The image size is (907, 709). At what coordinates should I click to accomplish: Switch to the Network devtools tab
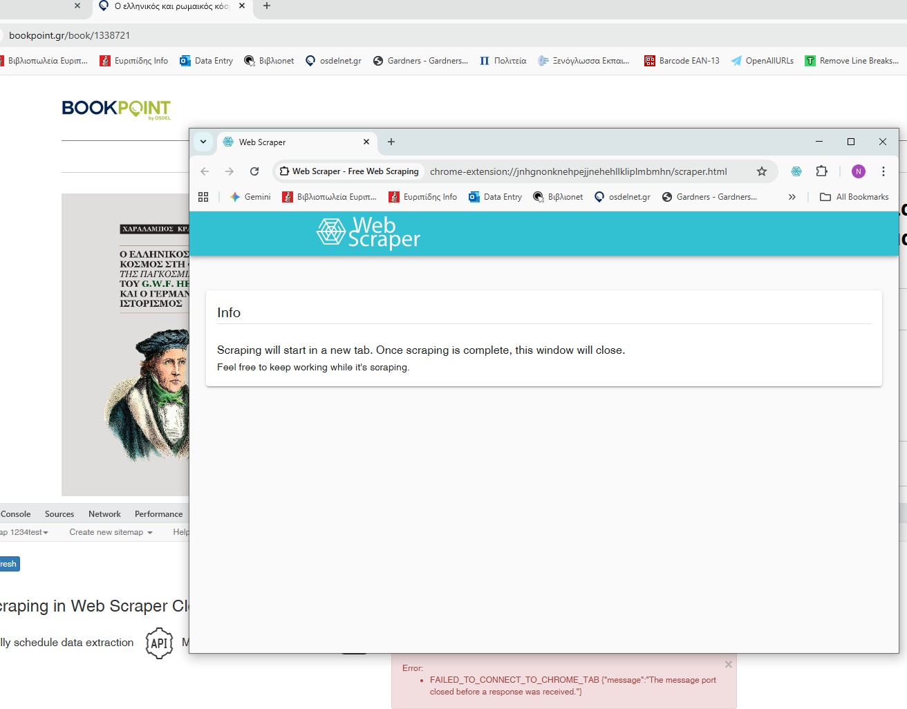coord(104,514)
